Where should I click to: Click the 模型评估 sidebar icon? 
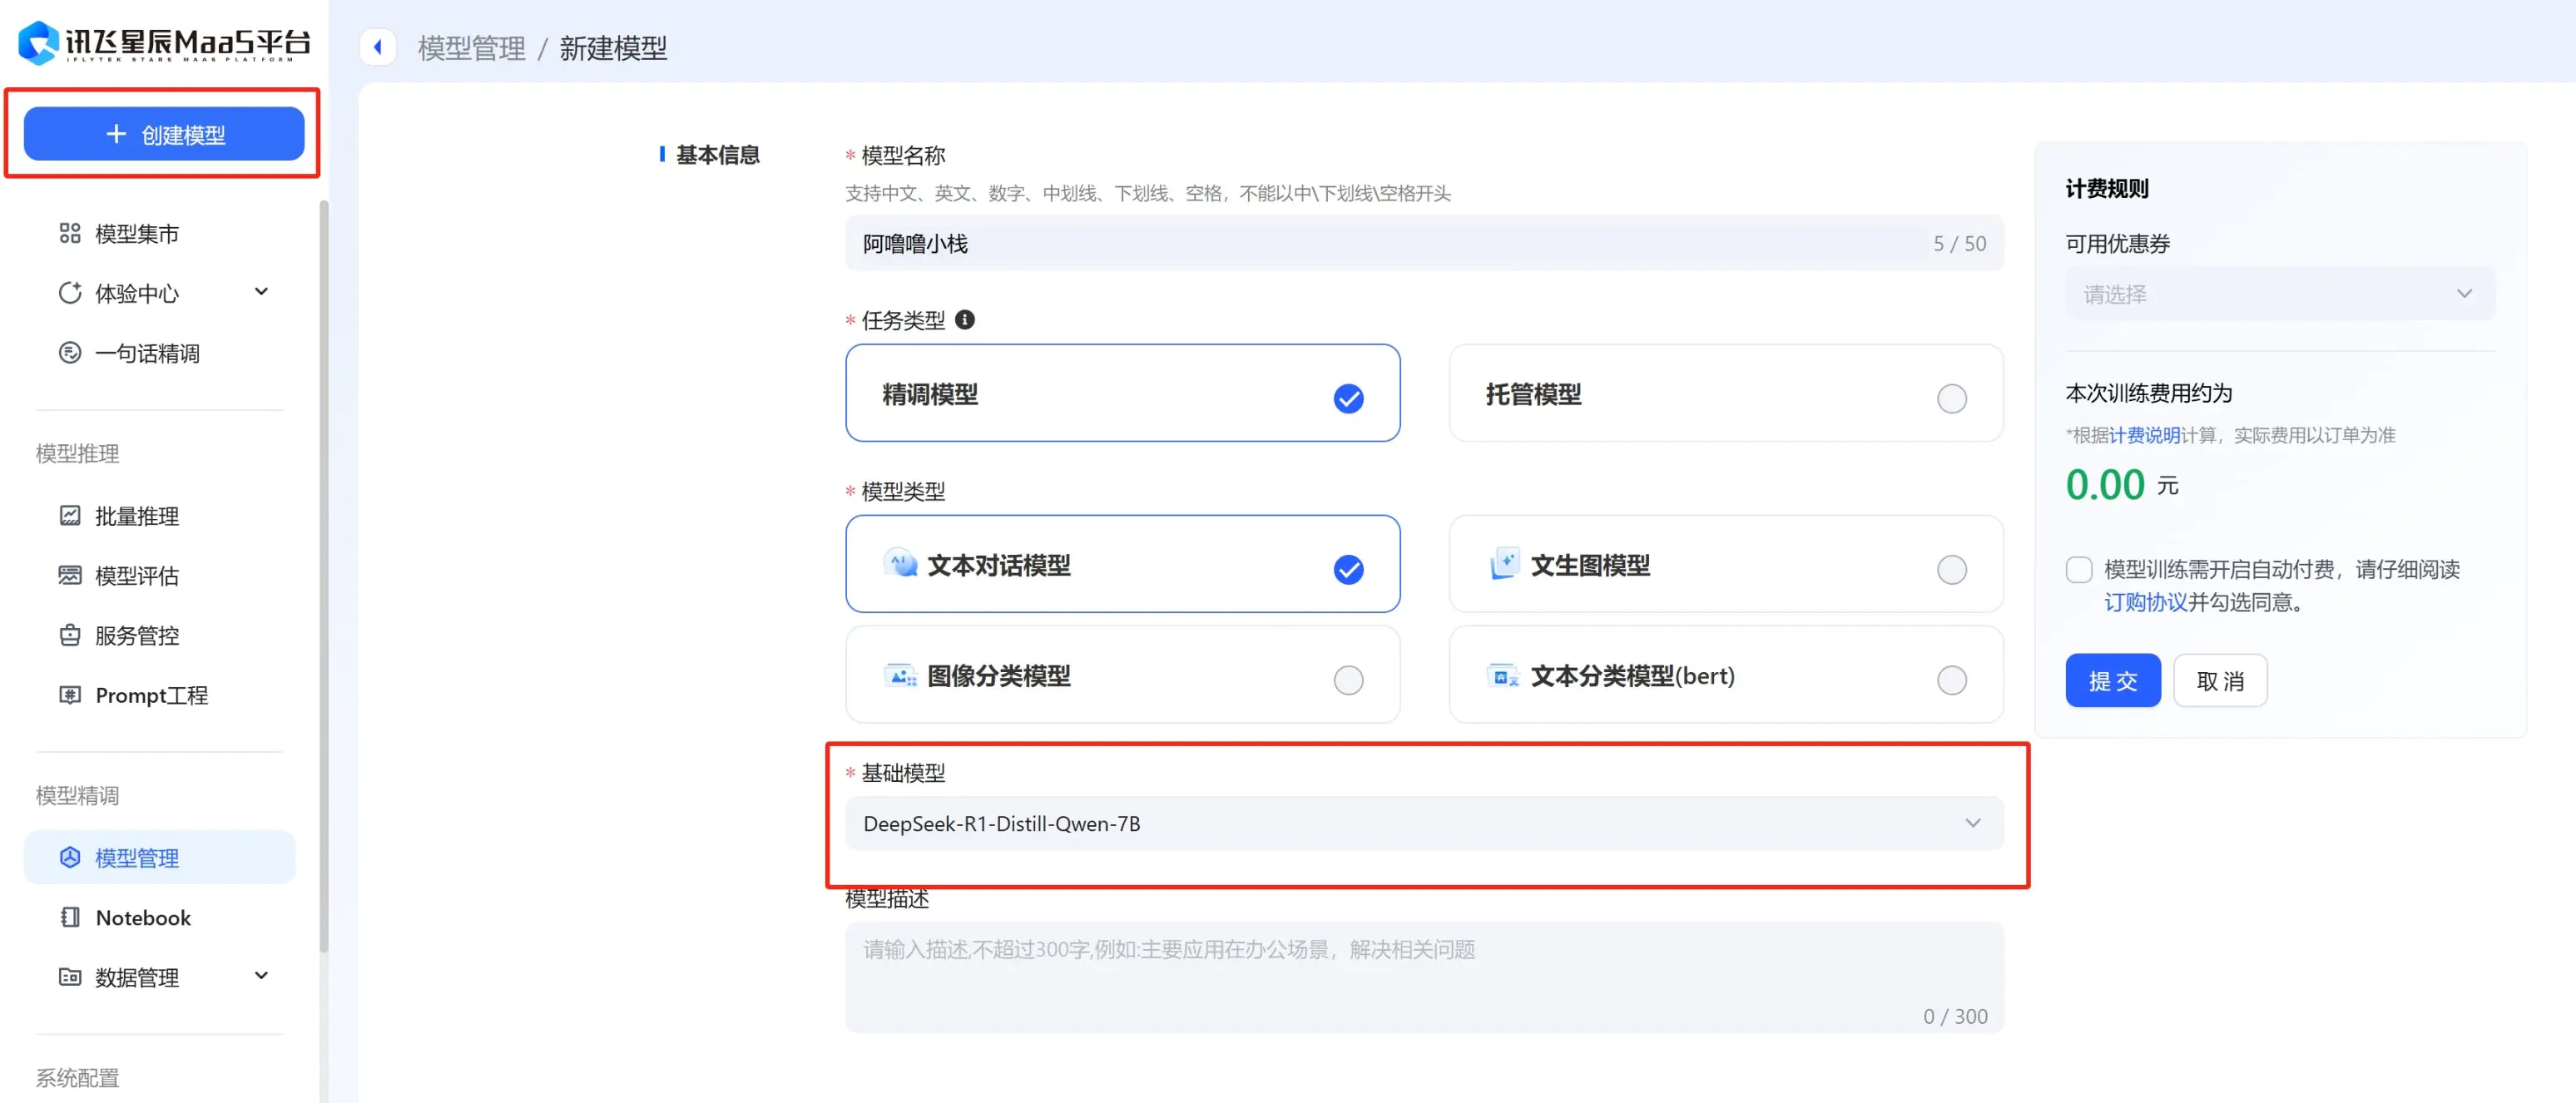70,575
